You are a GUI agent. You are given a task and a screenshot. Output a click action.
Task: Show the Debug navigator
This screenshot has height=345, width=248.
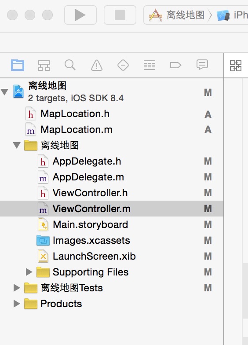tap(150, 65)
